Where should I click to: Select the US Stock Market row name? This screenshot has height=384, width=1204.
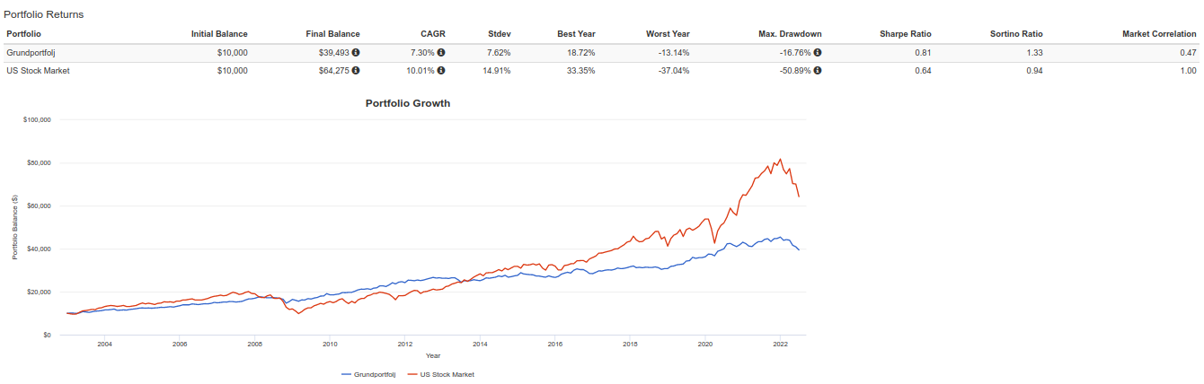pyautogui.click(x=38, y=70)
